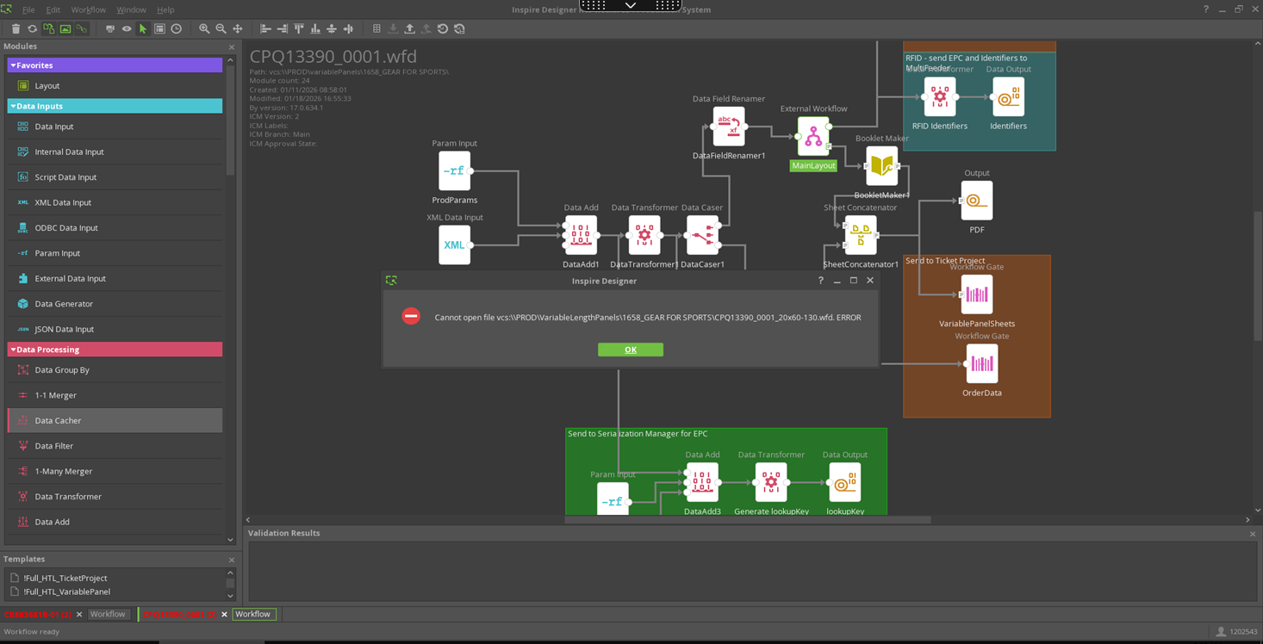Collapse the Data Processing module group

pos(13,350)
